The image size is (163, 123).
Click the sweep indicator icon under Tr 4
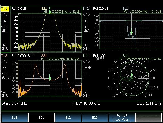(86, 62)
